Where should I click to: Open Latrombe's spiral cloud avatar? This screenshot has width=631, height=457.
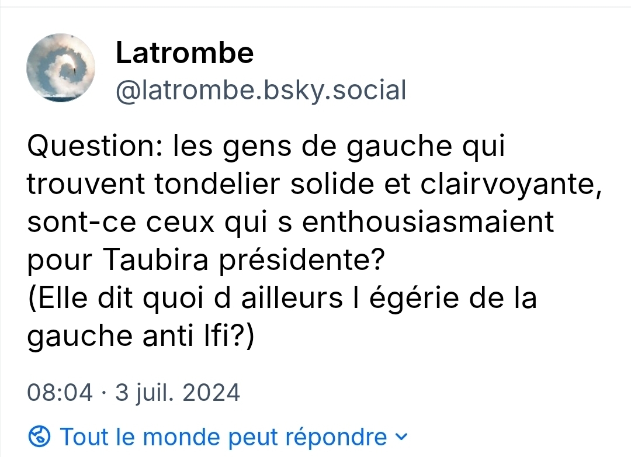[61, 68]
